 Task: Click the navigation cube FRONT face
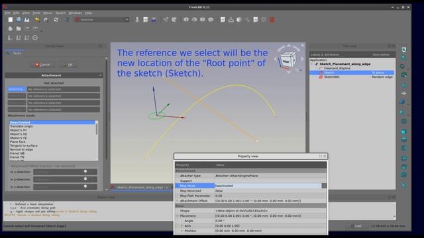[286, 61]
